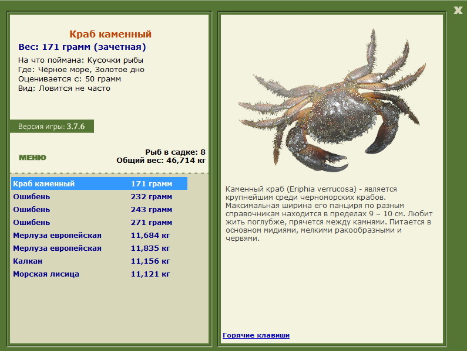Open the МЕНЮ button
Viewport: 467px width, 351px height.
tap(32, 158)
